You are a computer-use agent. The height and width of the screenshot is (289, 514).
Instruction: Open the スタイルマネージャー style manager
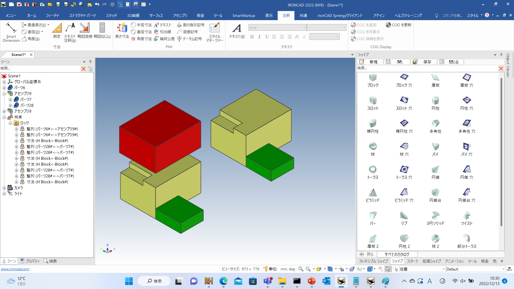[x=215, y=32]
